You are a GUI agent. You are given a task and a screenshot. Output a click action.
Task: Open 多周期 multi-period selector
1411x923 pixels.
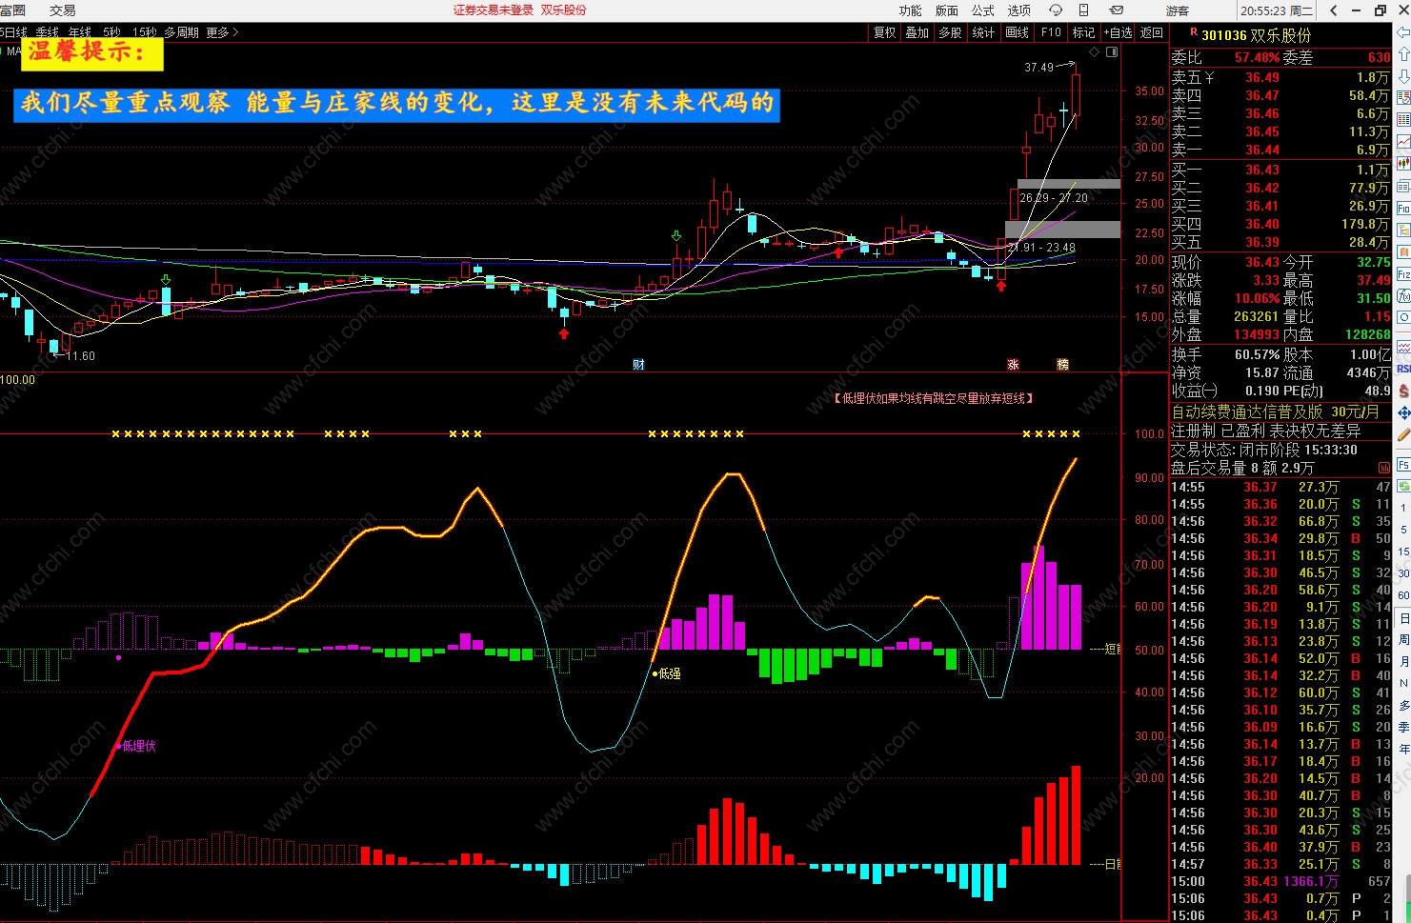tap(181, 32)
